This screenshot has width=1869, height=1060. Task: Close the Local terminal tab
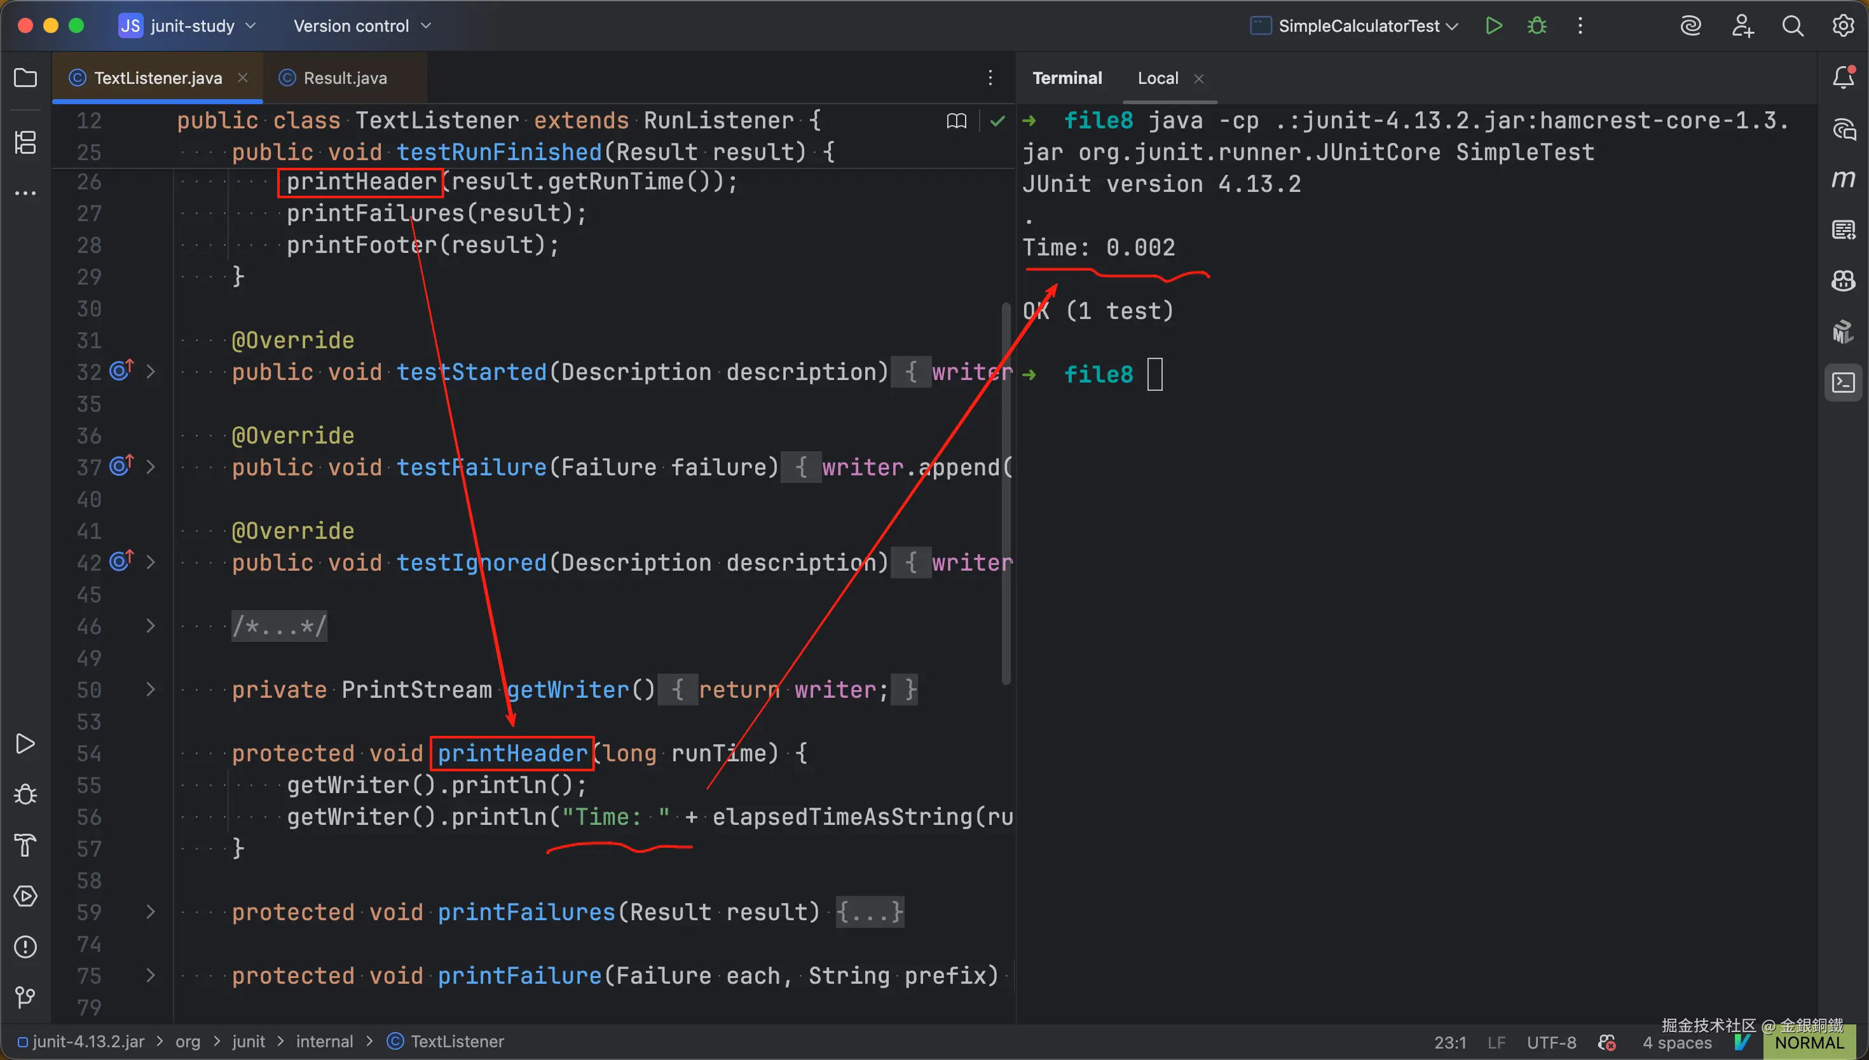point(1198,79)
